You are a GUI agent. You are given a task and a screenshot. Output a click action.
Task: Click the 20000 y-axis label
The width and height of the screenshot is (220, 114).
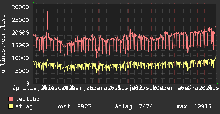(20, 33)
